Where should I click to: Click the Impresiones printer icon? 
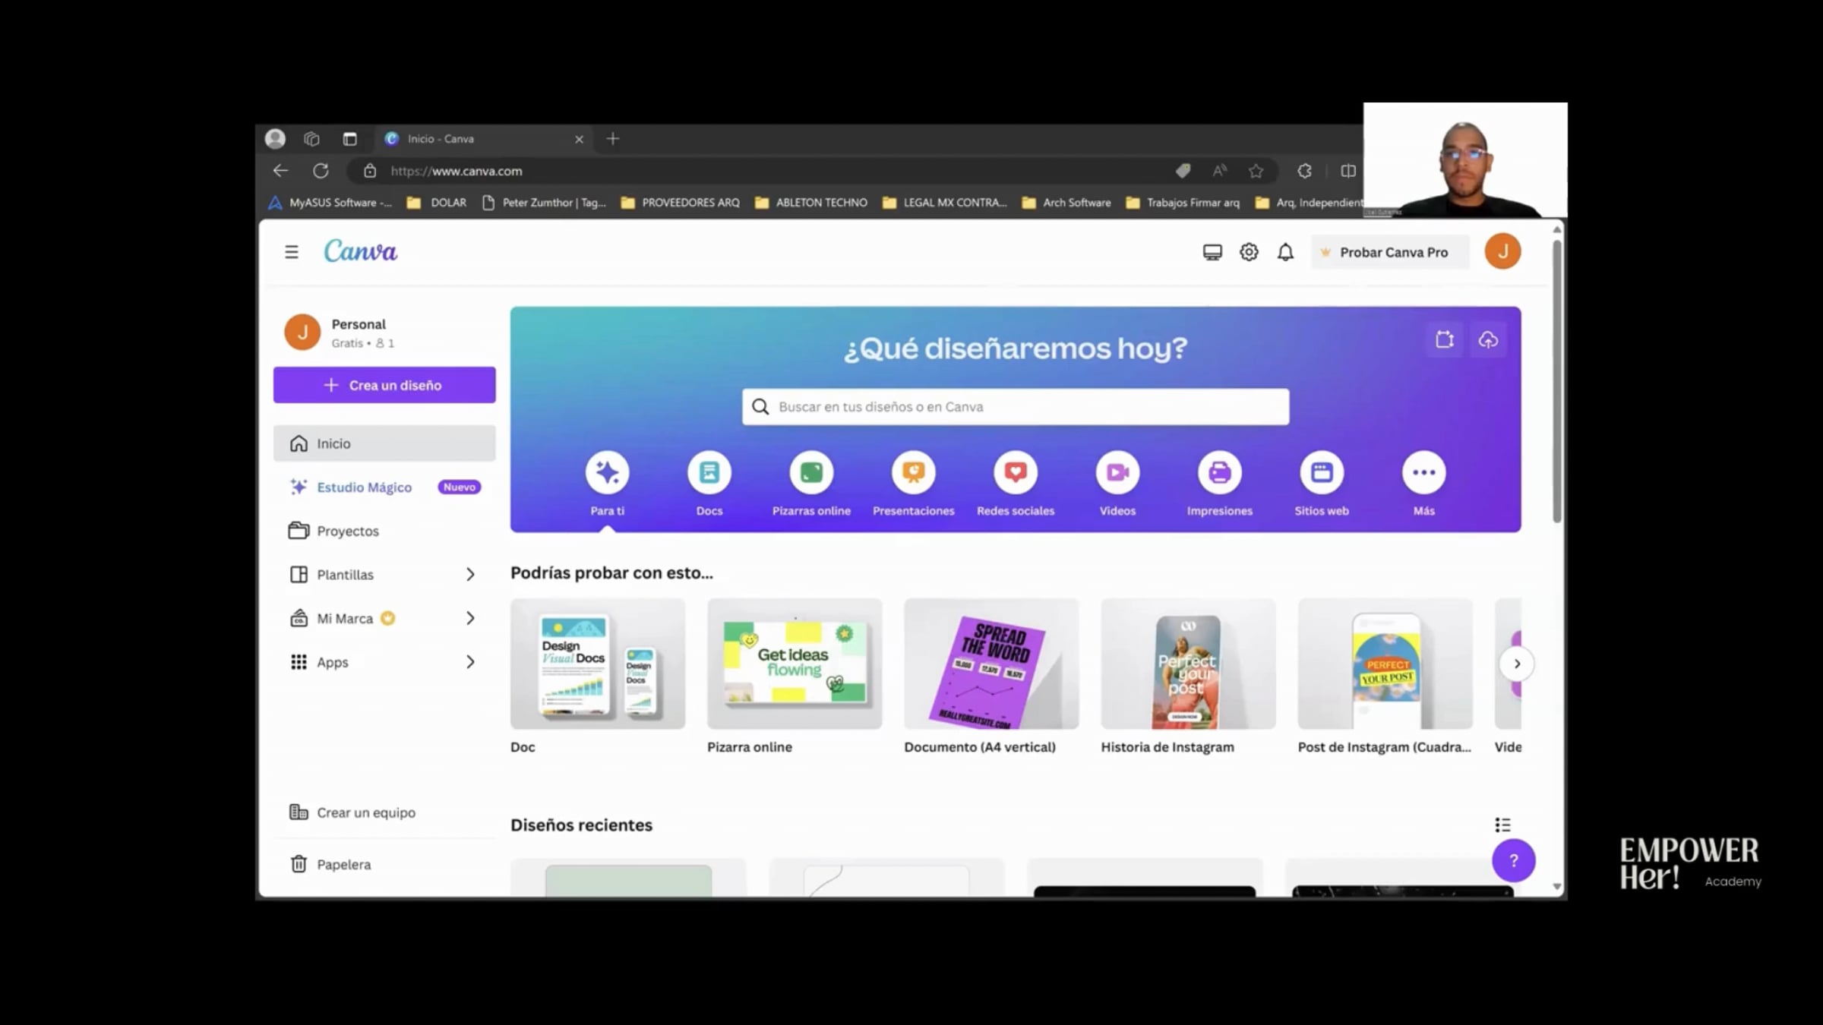(1219, 472)
